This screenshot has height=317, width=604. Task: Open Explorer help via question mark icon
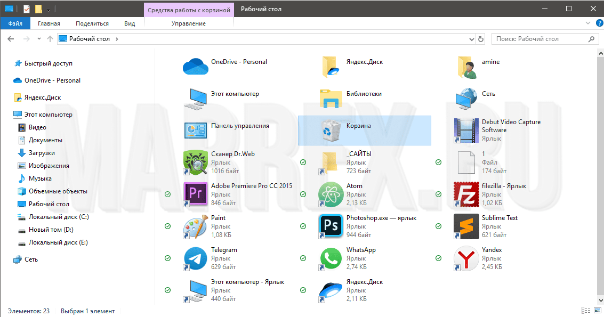coord(599,23)
